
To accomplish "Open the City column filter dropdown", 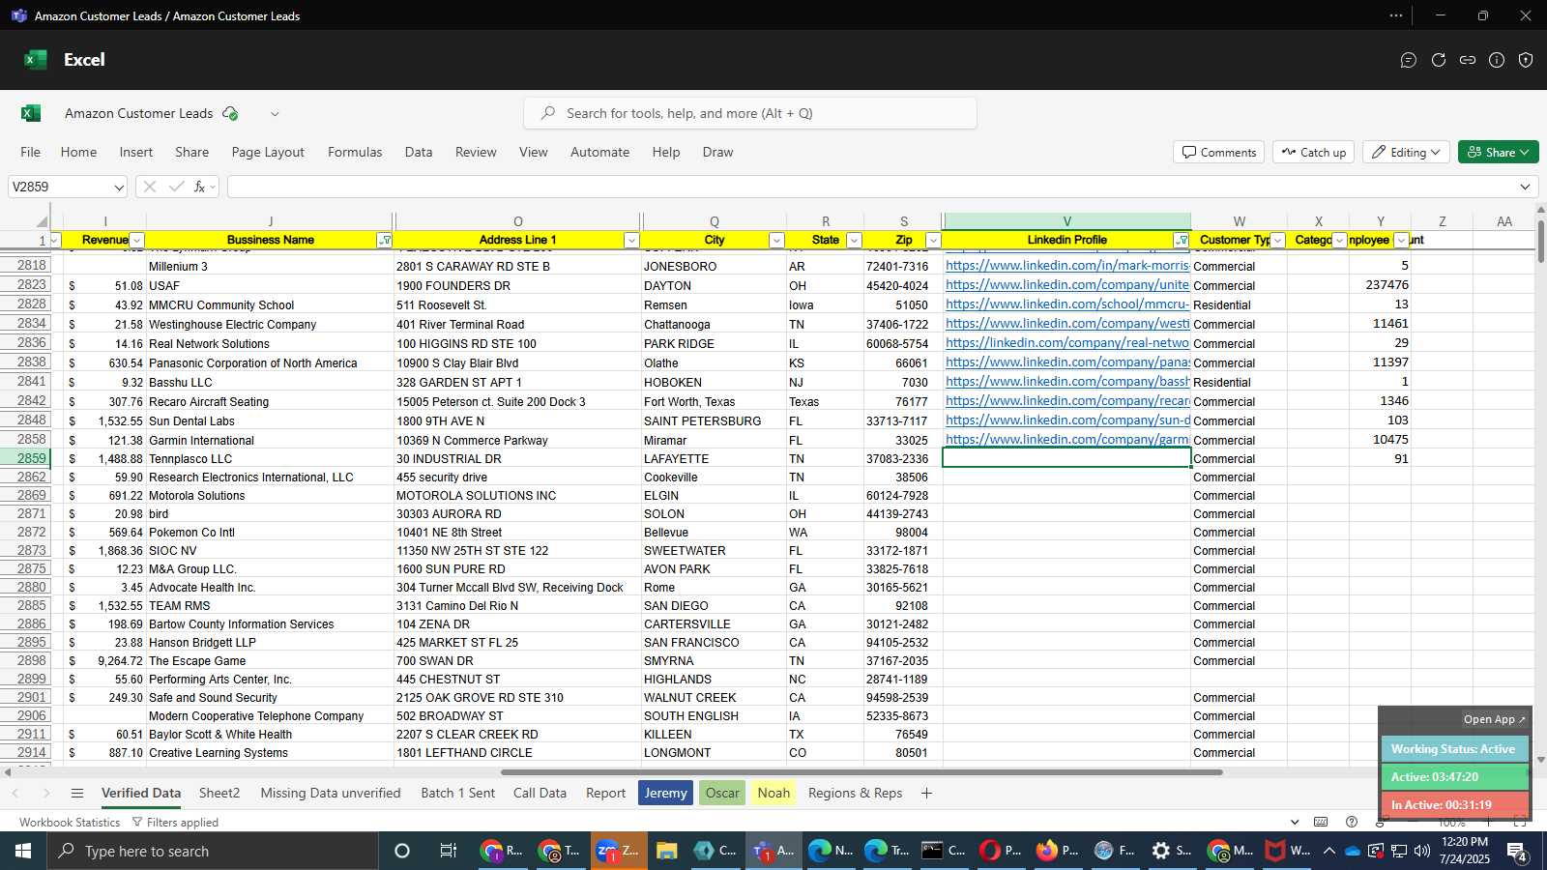I will (776, 240).
